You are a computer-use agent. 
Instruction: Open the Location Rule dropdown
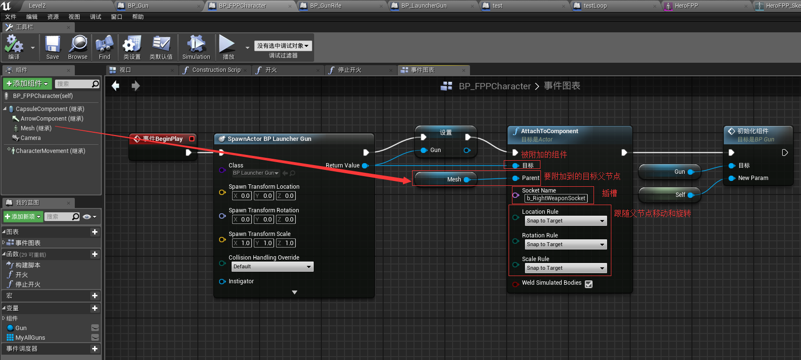(566, 221)
